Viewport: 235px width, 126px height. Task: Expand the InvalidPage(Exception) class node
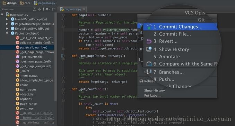[x=7, y=19]
